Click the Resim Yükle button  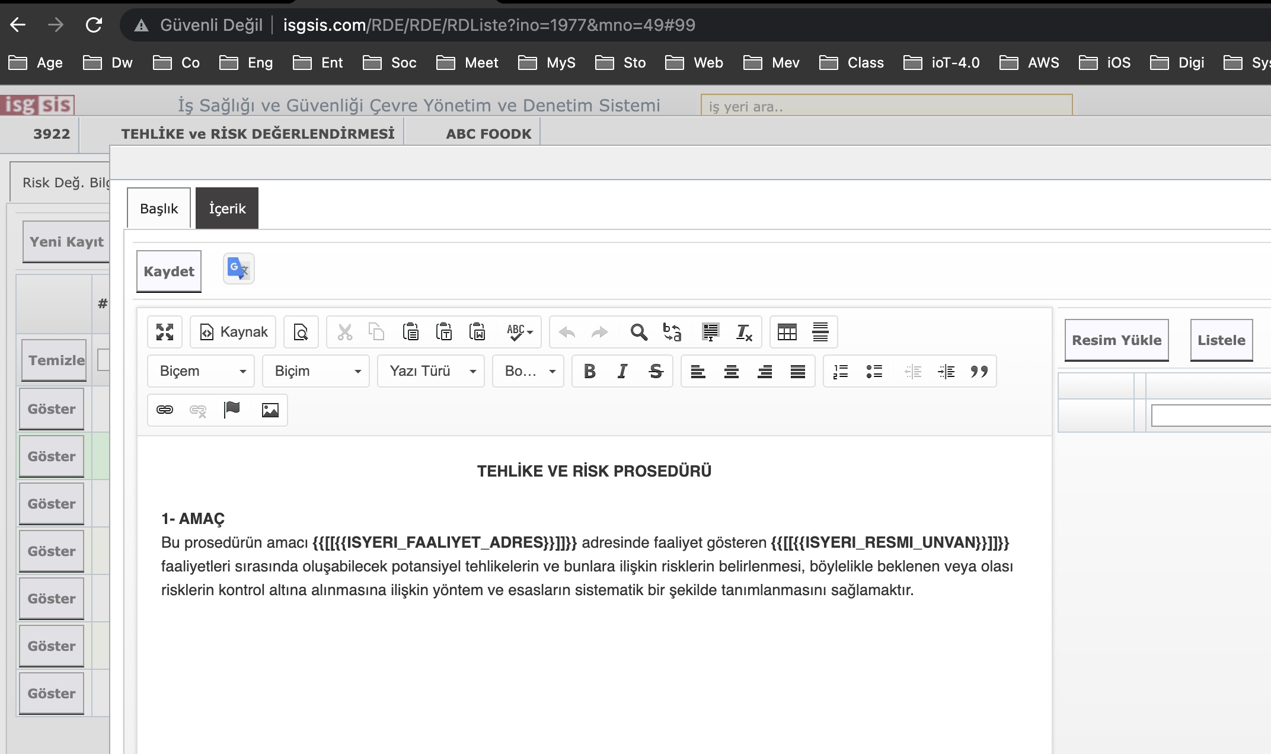1116,340
